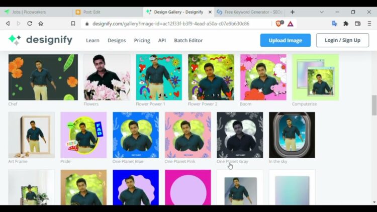Click the One Planet Blue caption
The height and width of the screenshot is (212, 377).
[x=128, y=162]
